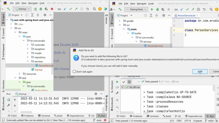Click Git commit checkmark in left window
The image size is (219, 123).
[71, 9]
